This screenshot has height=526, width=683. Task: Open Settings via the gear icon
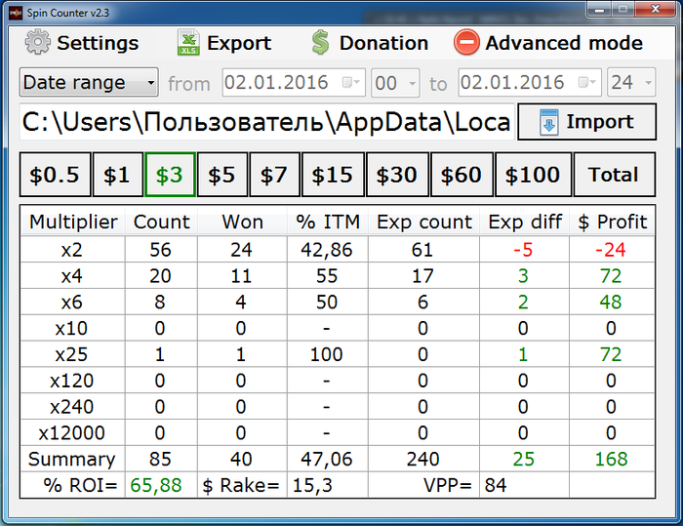37,42
